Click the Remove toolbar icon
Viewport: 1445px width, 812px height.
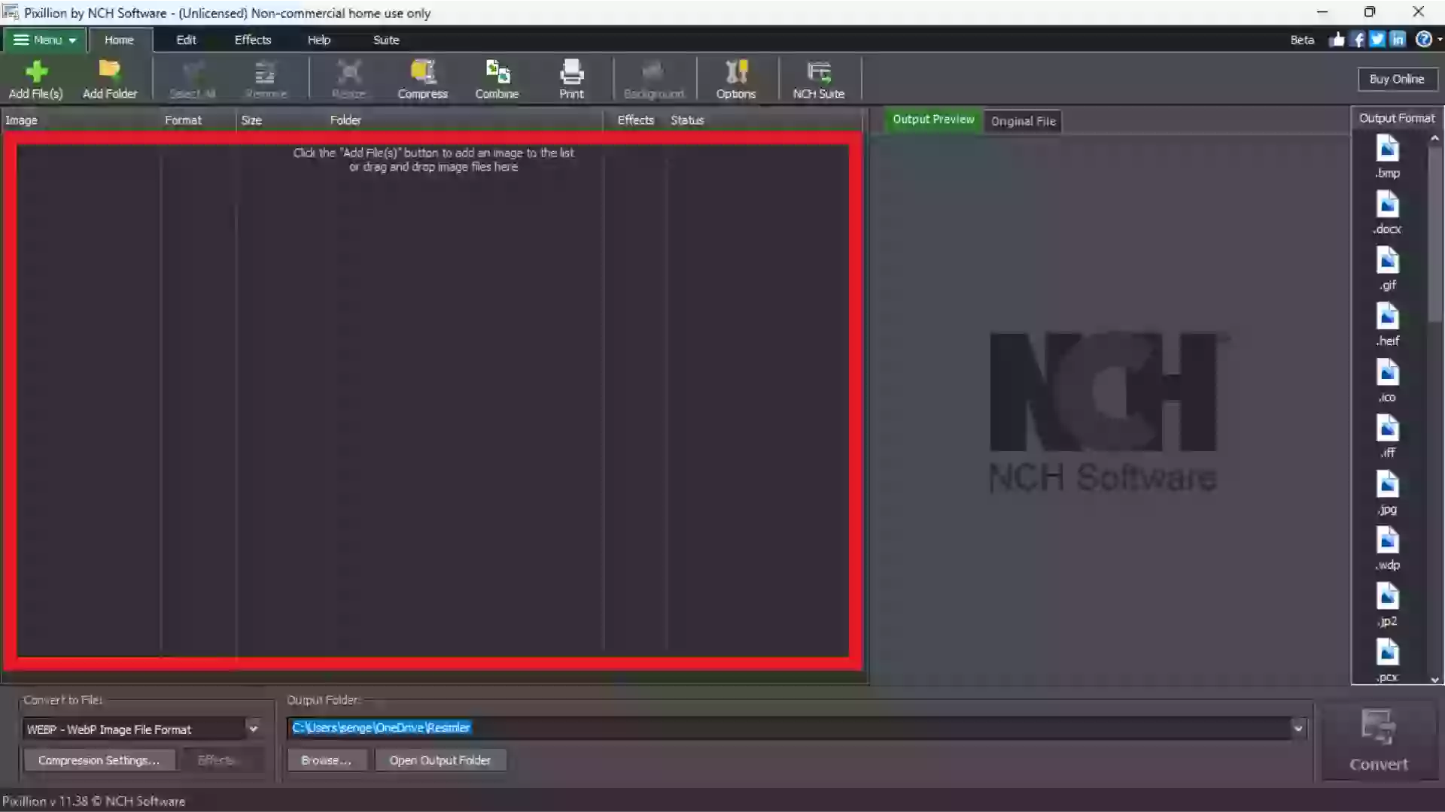pos(266,79)
